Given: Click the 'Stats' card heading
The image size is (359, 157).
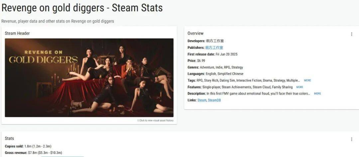Looking at the screenshot, I should point(9,138).
